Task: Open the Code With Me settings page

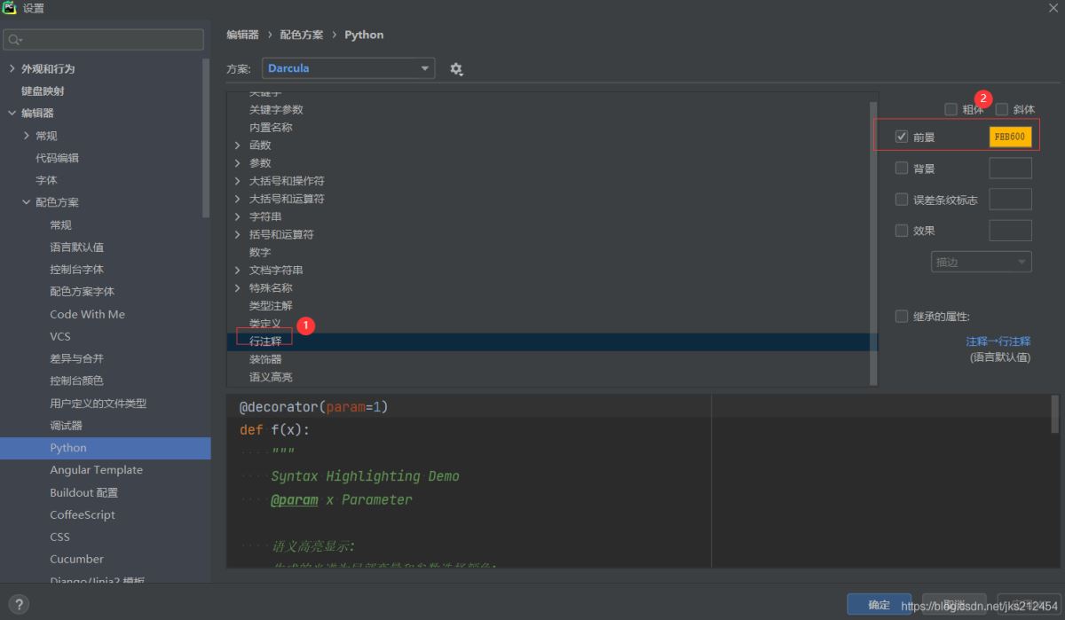Action: (x=87, y=314)
